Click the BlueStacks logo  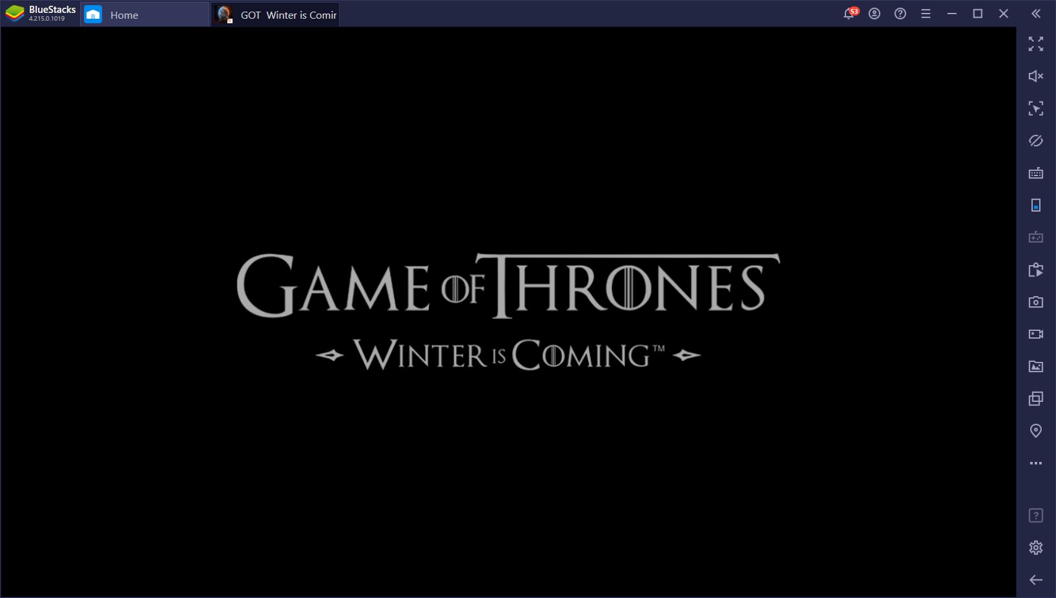[x=15, y=14]
